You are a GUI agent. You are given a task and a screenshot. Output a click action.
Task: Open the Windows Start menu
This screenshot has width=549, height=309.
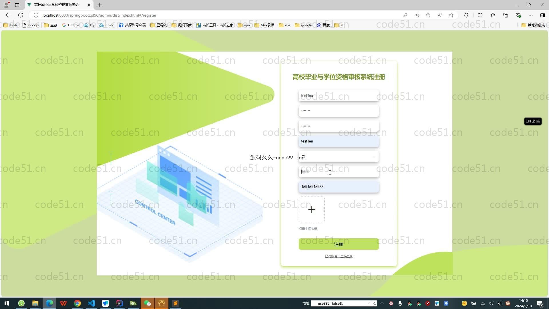[7, 303]
